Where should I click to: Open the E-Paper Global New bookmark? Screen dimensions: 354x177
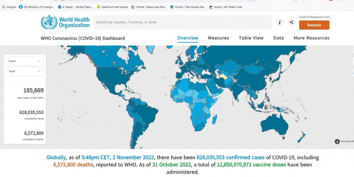point(75,7)
